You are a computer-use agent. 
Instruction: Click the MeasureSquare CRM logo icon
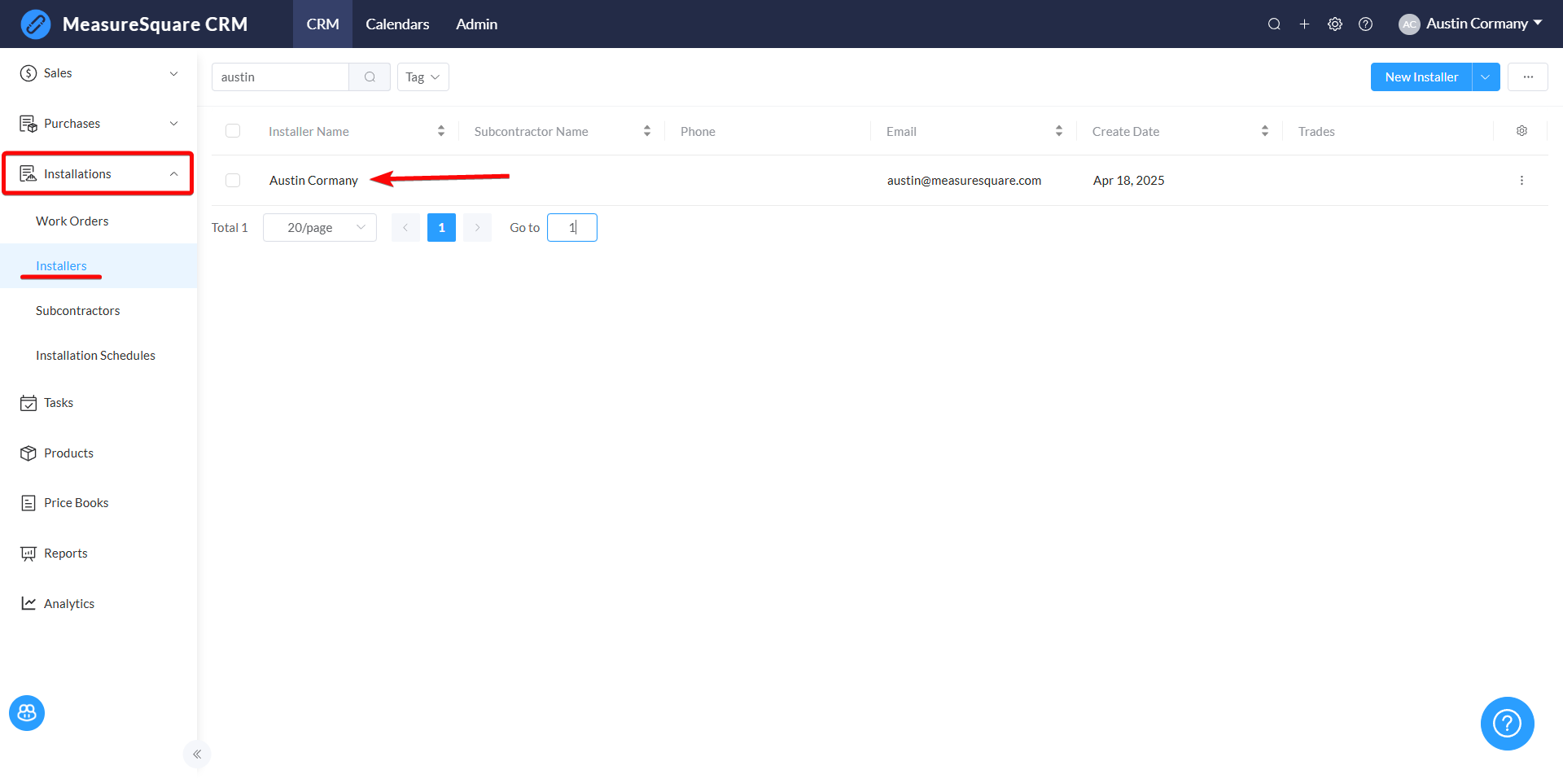point(35,24)
